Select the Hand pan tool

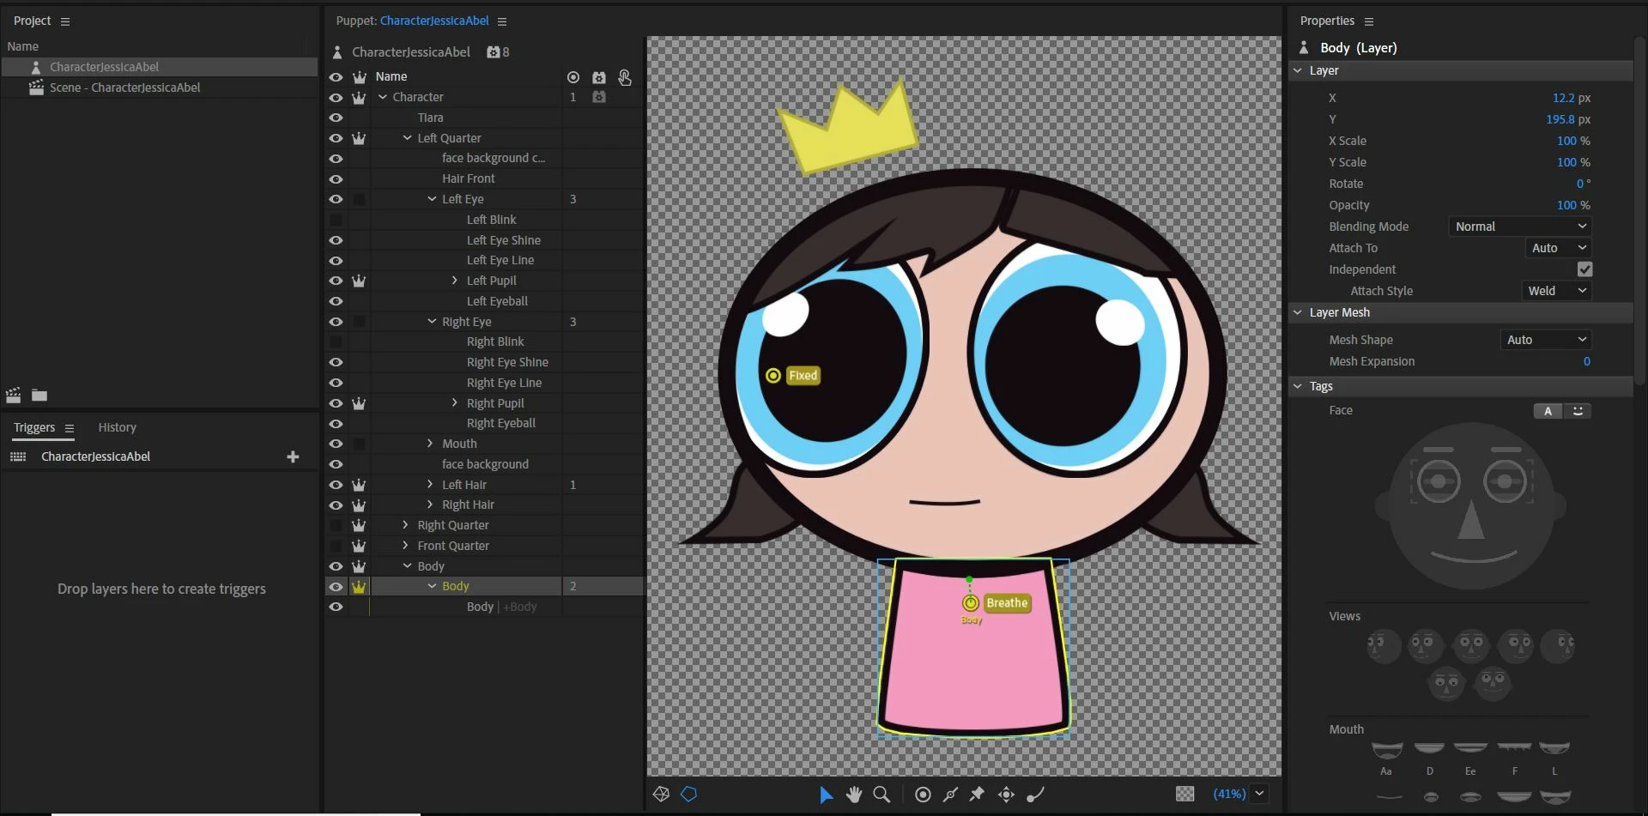(854, 795)
